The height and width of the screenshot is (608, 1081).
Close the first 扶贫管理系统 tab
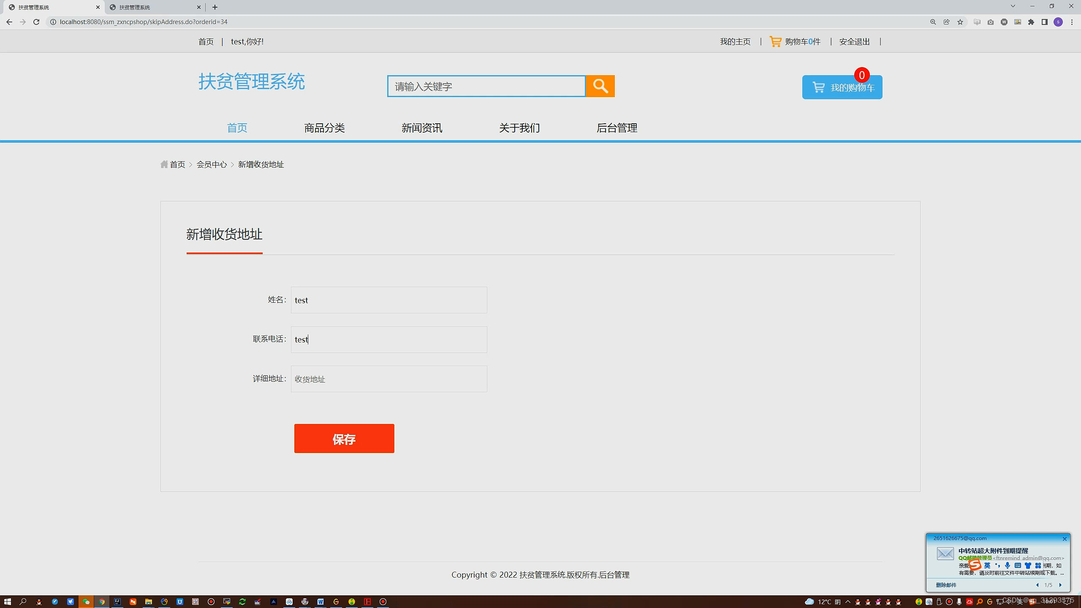point(98,7)
